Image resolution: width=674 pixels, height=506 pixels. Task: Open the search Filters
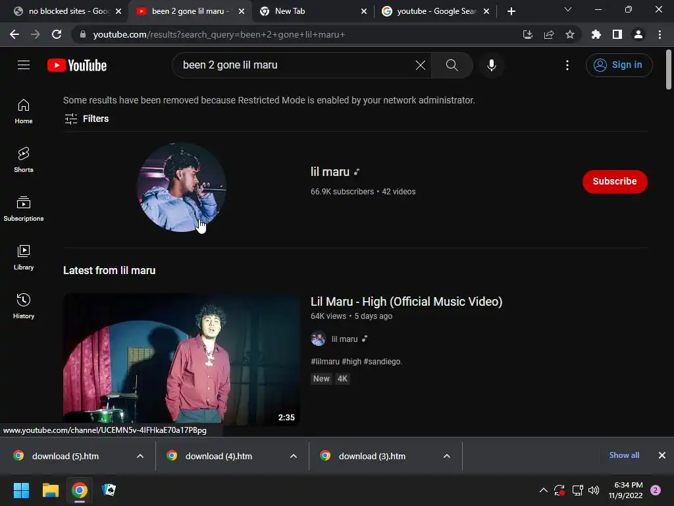[x=86, y=119]
